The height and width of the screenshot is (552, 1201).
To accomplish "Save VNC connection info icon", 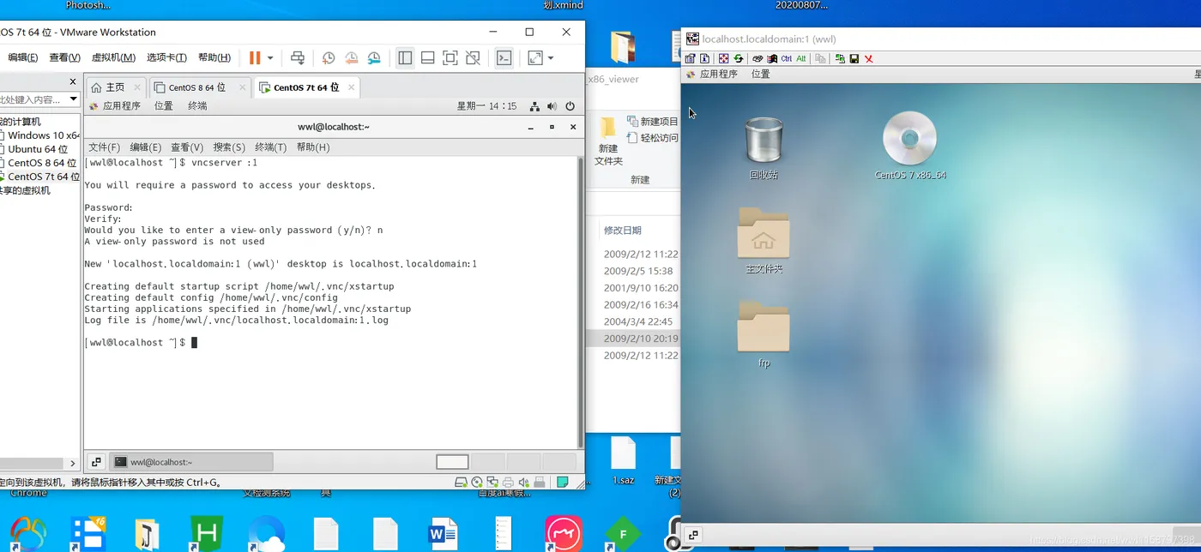I will [x=854, y=58].
